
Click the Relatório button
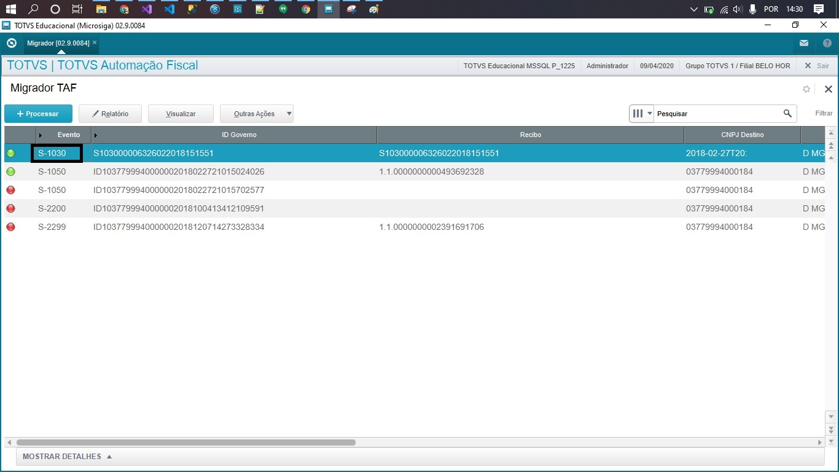(x=111, y=114)
